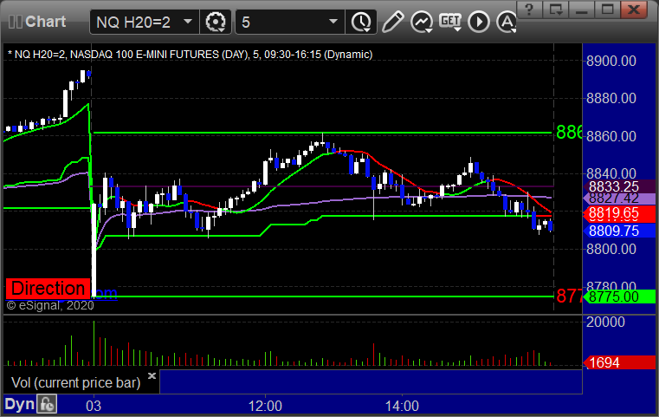The height and width of the screenshot is (417, 659).
Task: Click the red Direction label
Action: (x=48, y=289)
